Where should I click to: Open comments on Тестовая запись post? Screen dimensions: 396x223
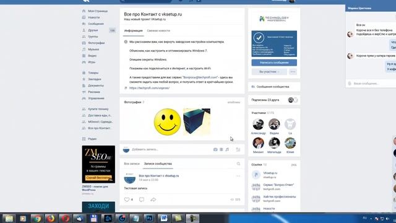click(x=142, y=199)
